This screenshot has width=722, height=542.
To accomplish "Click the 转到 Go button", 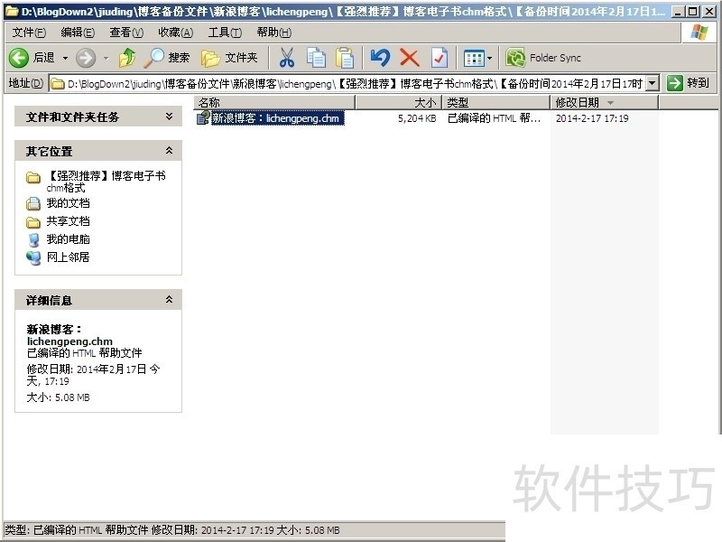I will (689, 83).
